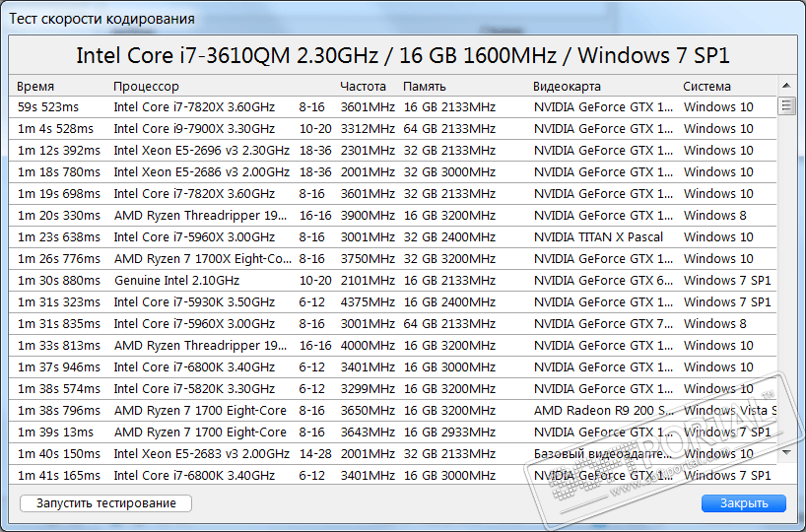Select the row with time 1m 20s 330ms
The image size is (806, 532).
point(392,216)
